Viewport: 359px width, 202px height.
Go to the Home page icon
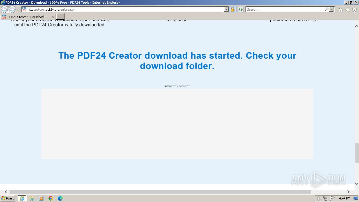[340, 10]
